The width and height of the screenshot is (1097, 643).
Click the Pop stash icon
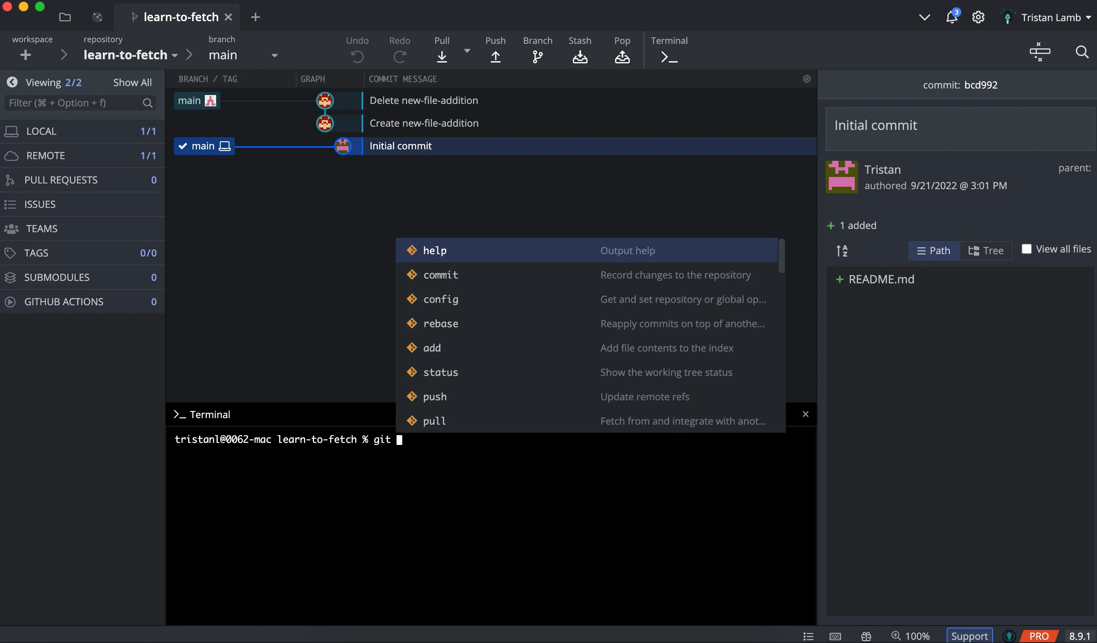tap(622, 56)
